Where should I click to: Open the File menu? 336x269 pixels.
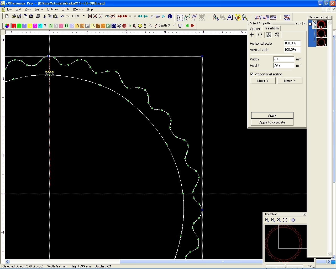9,9
